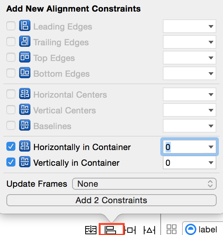Click the Add 2 Constraints button
The image size is (223, 235).
tap(111, 200)
